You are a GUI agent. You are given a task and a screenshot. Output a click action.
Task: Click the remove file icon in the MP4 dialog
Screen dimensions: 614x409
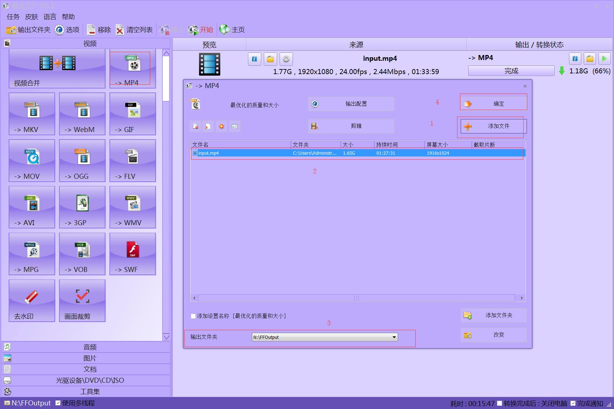click(x=195, y=126)
